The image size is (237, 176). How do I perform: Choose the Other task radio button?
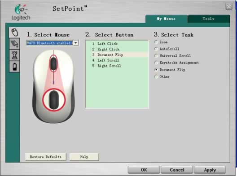[x=156, y=76]
